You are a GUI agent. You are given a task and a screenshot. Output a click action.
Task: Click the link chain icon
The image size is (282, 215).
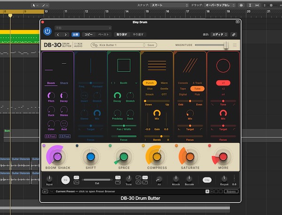234,35
